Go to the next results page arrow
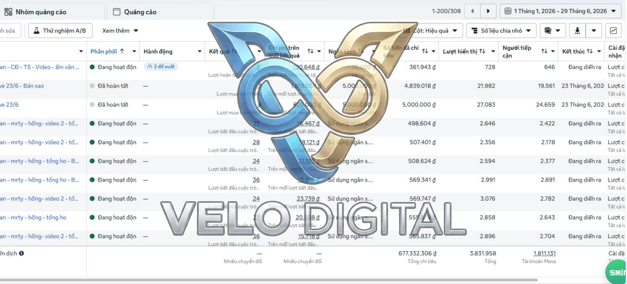The height and width of the screenshot is (284, 627). point(488,11)
